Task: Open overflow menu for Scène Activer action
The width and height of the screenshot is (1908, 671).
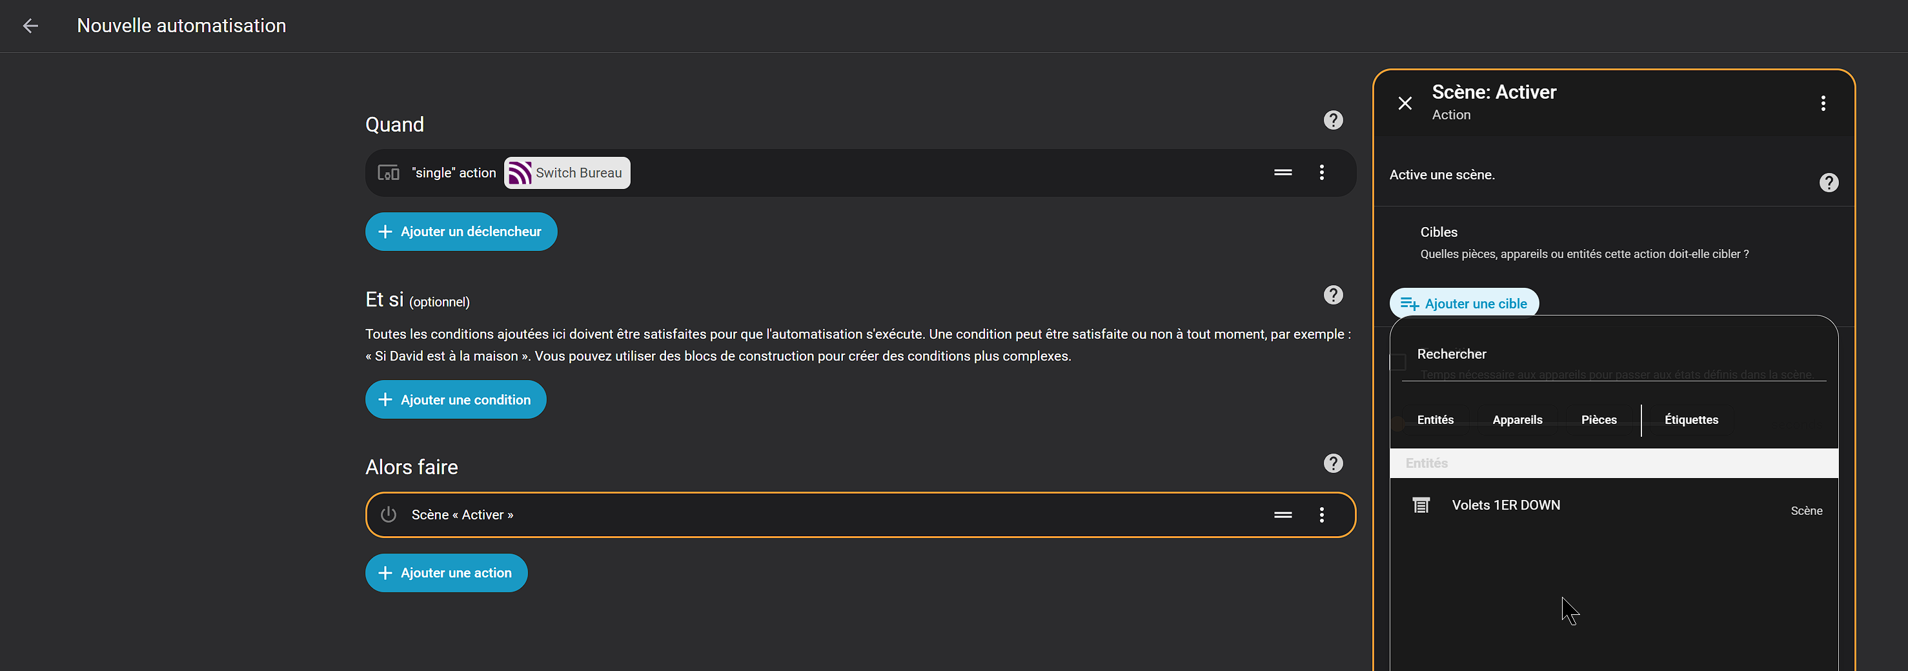Action: (x=1321, y=515)
